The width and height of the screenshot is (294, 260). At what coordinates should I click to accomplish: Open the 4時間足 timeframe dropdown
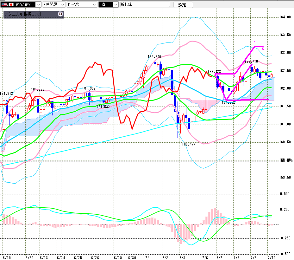tap(54, 4)
